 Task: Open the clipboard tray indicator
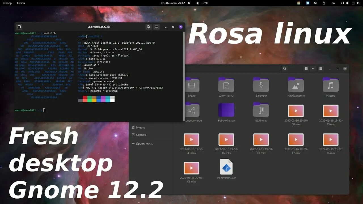coord(324,3)
